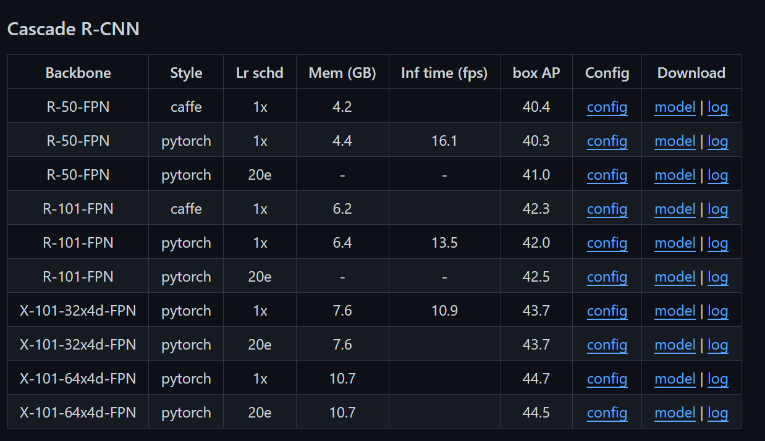The height and width of the screenshot is (441, 765).
Task: Select the 4.4 memory value
Action: pos(342,141)
